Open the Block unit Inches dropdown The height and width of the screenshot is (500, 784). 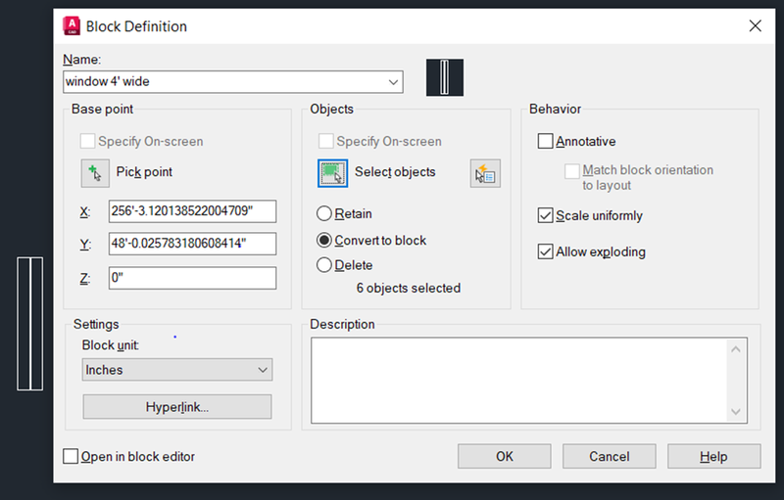click(x=177, y=370)
